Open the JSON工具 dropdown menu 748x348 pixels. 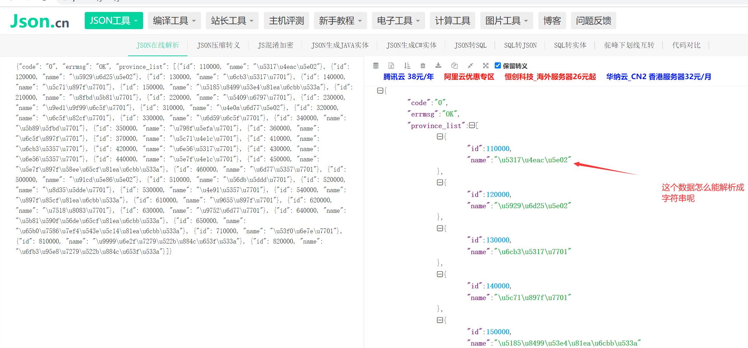click(114, 21)
